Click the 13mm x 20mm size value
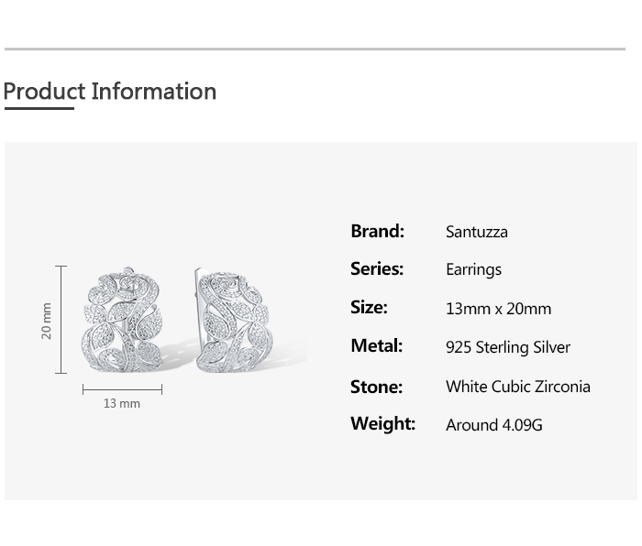This screenshot has height=546, width=642. tap(498, 309)
